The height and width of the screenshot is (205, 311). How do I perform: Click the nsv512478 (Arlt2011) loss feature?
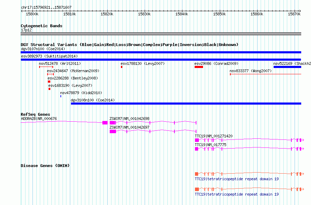(x=46, y=67)
